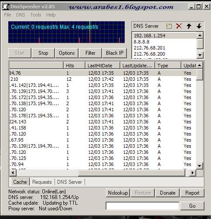The image size is (211, 219).
Task: Click the request rate graph
Action: (66, 32)
